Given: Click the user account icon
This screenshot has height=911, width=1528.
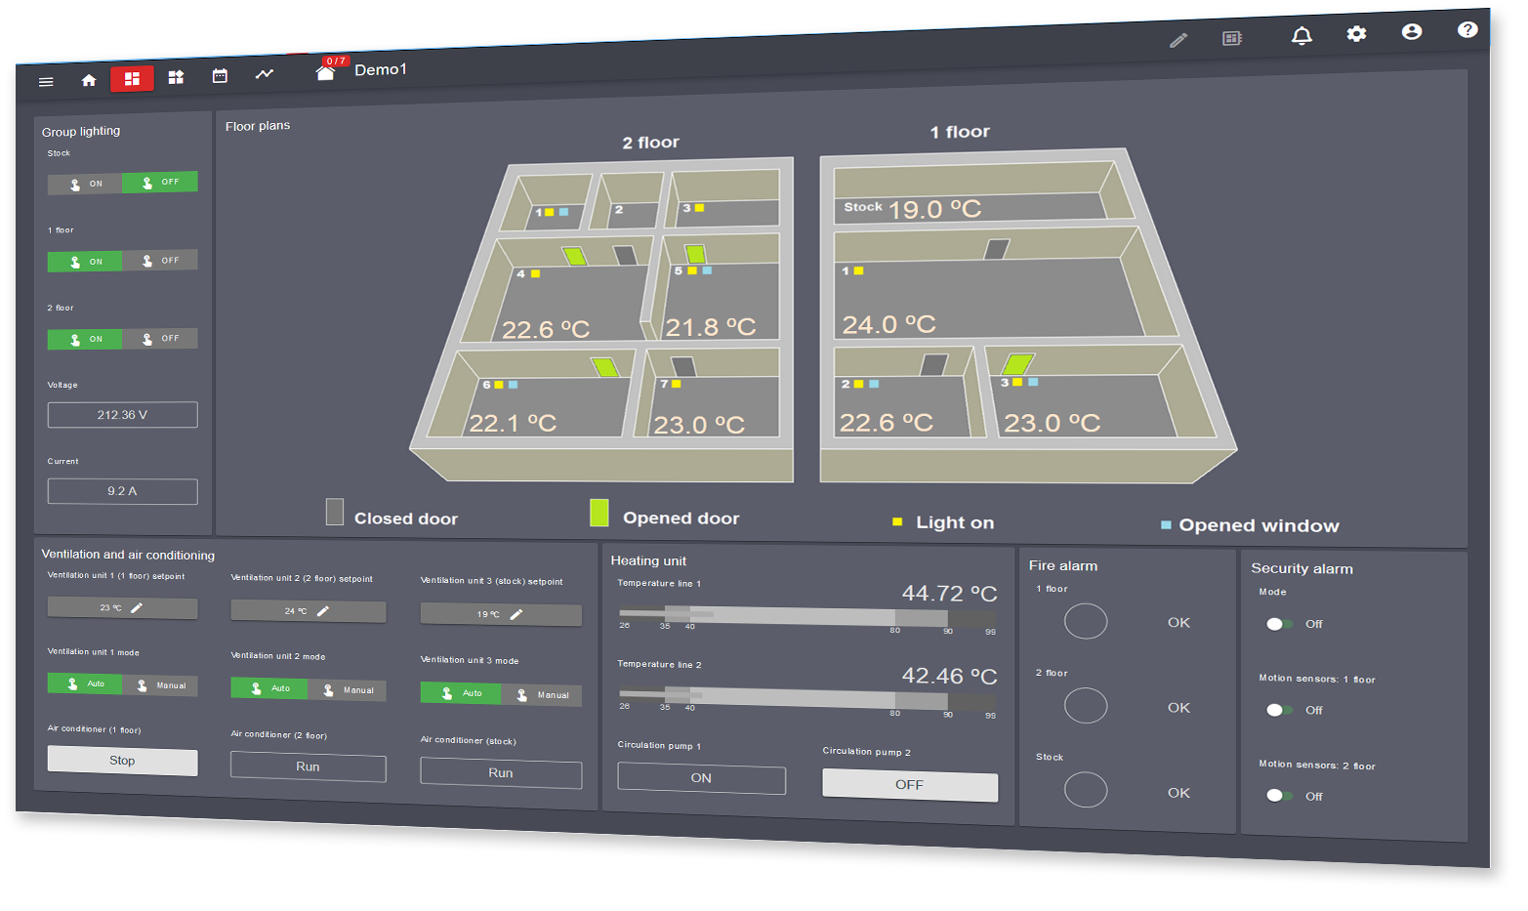Looking at the screenshot, I should click(1412, 32).
